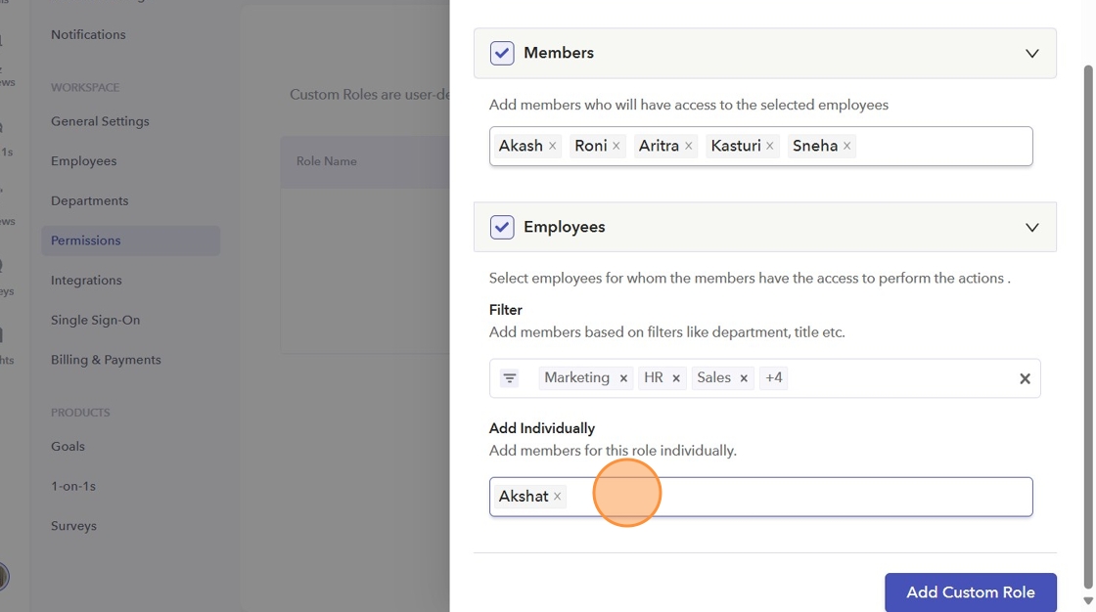This screenshot has height=612, width=1096.
Task: Remove Kasturi chip from members
Action: (770, 146)
